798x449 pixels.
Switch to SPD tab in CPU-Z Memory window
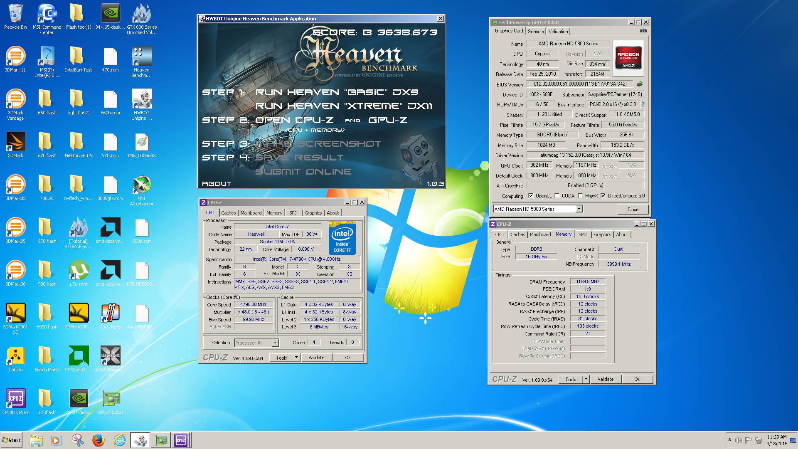pos(583,234)
